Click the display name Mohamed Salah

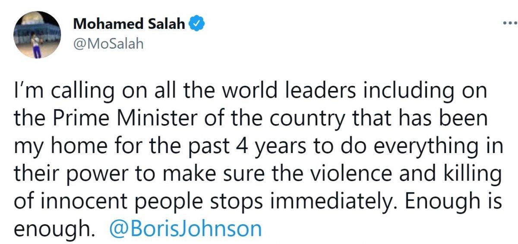(x=131, y=24)
